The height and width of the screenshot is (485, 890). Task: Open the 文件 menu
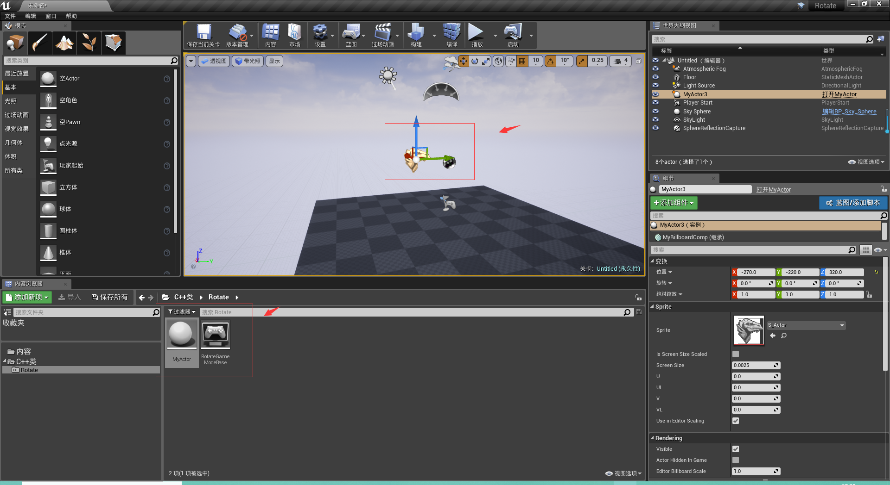point(10,16)
